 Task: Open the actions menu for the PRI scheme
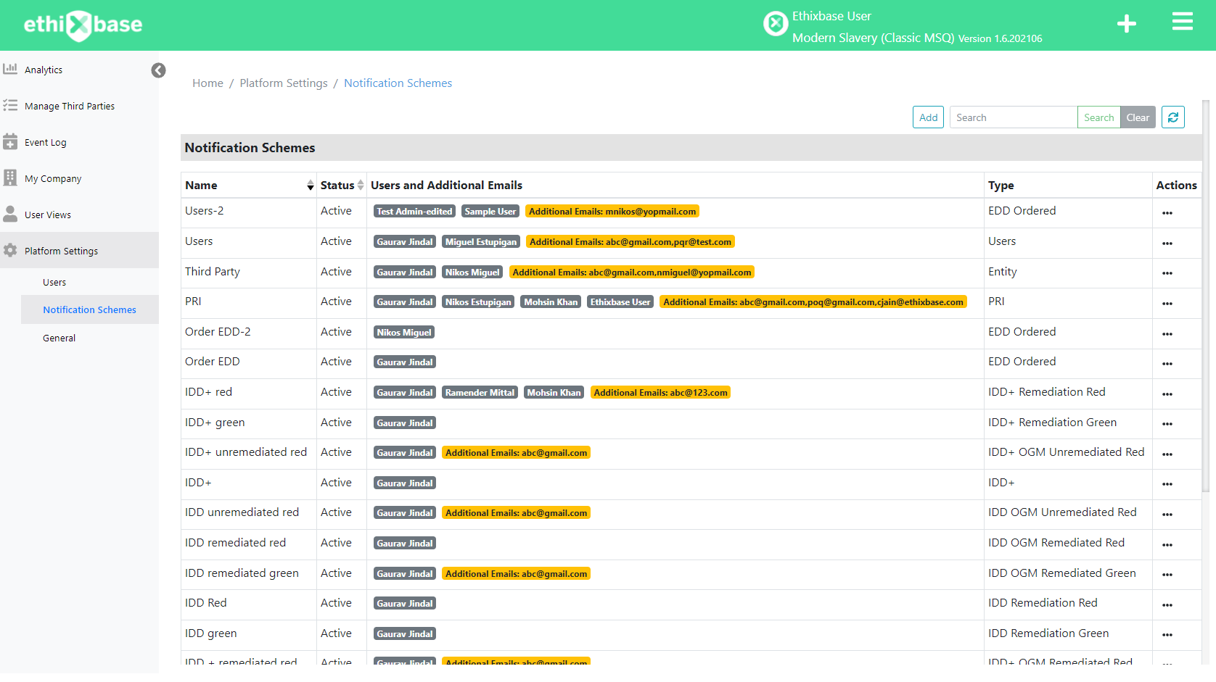1167,303
